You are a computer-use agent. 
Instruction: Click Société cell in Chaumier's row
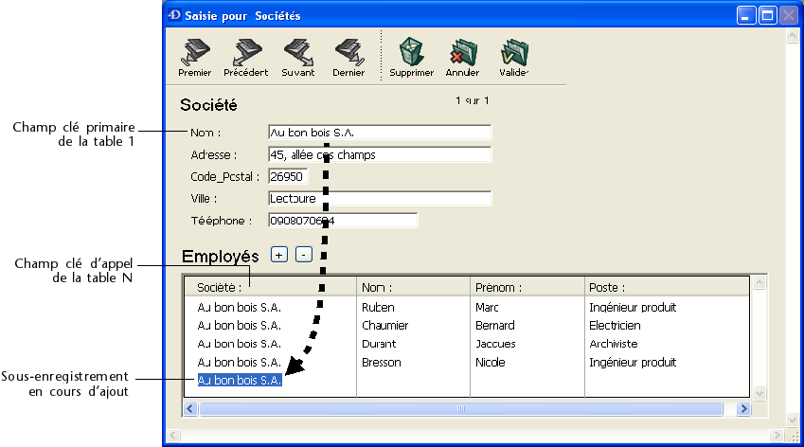pyautogui.click(x=239, y=326)
